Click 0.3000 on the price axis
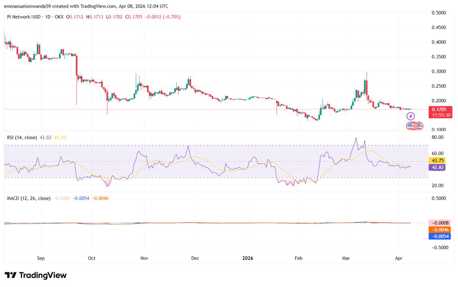Screen dimensions: 458x287 [x=439, y=71]
